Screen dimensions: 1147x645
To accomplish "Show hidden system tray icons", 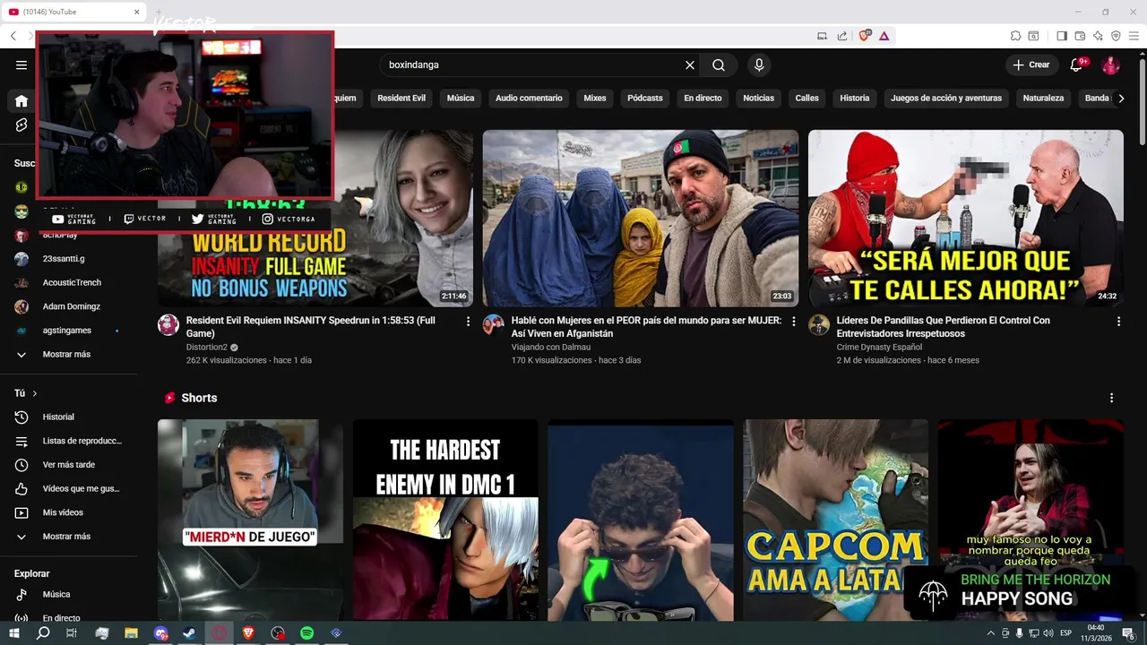I will pyautogui.click(x=990, y=632).
